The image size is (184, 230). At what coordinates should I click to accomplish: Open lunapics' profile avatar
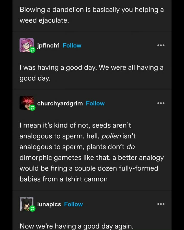(27, 204)
